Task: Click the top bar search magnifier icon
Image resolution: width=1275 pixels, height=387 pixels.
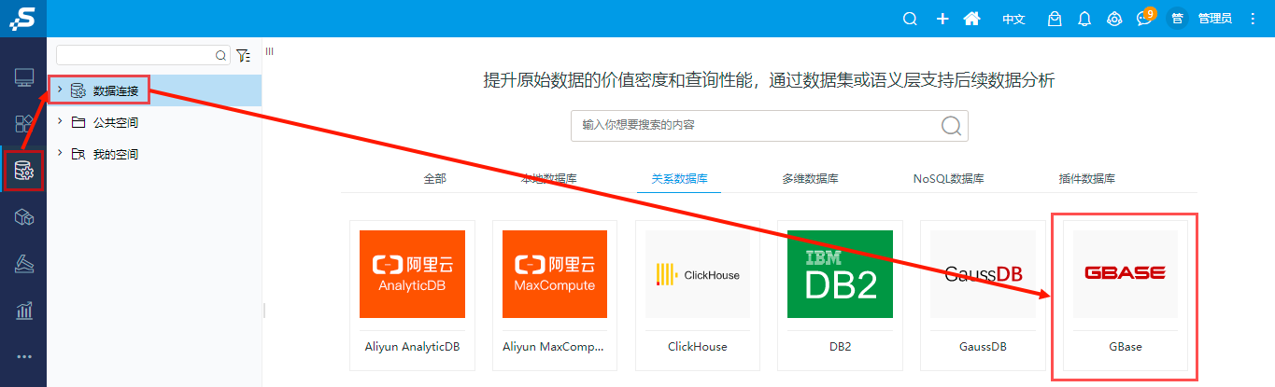Action: [910, 19]
